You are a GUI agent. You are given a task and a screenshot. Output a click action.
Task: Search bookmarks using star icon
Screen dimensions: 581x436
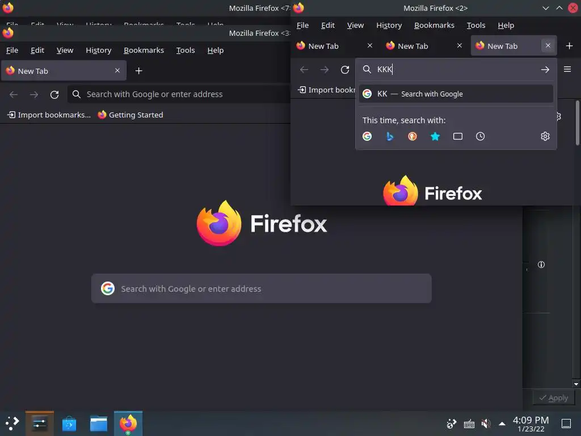click(435, 136)
